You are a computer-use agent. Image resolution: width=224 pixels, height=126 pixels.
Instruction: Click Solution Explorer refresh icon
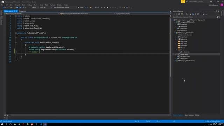(193, 14)
